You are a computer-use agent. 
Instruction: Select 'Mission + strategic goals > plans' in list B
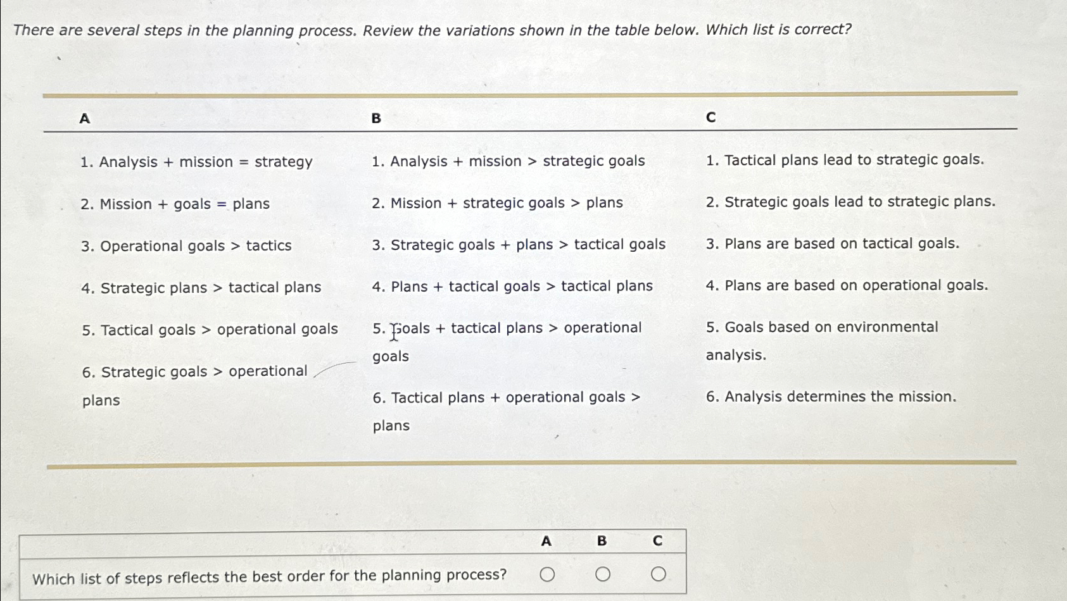(498, 203)
